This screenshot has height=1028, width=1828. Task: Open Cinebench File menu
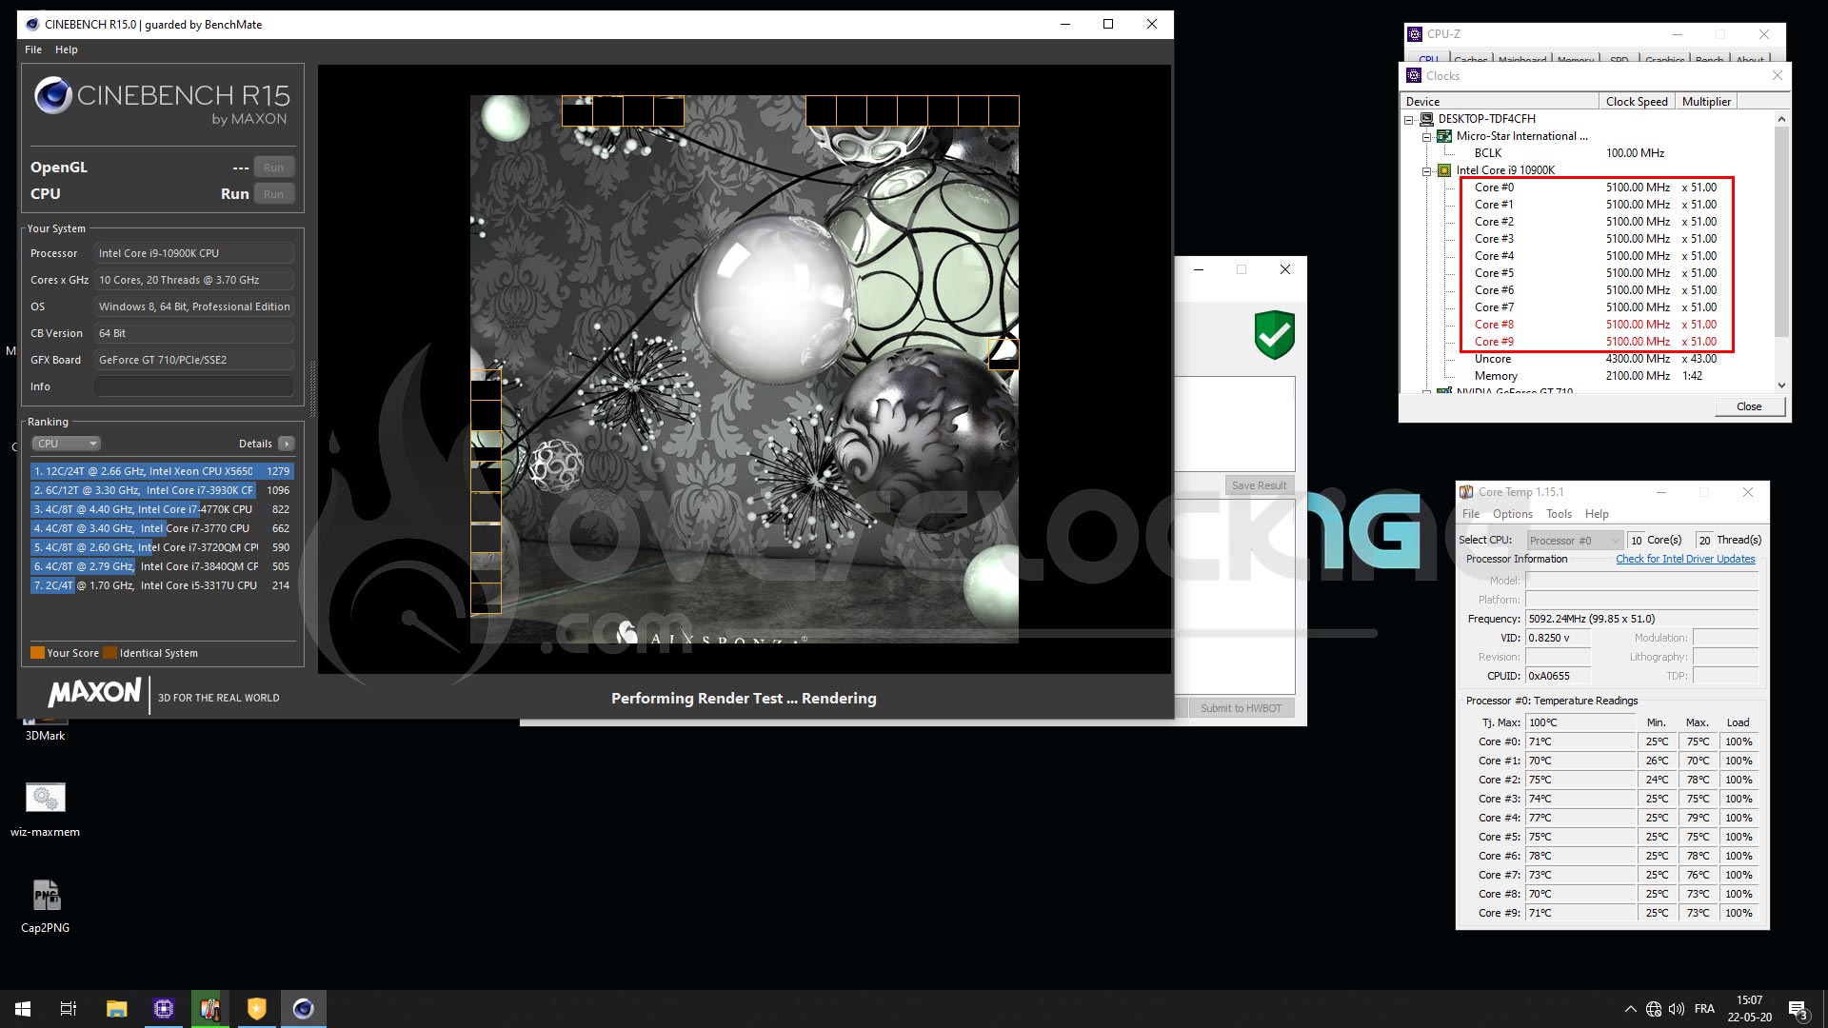click(33, 49)
